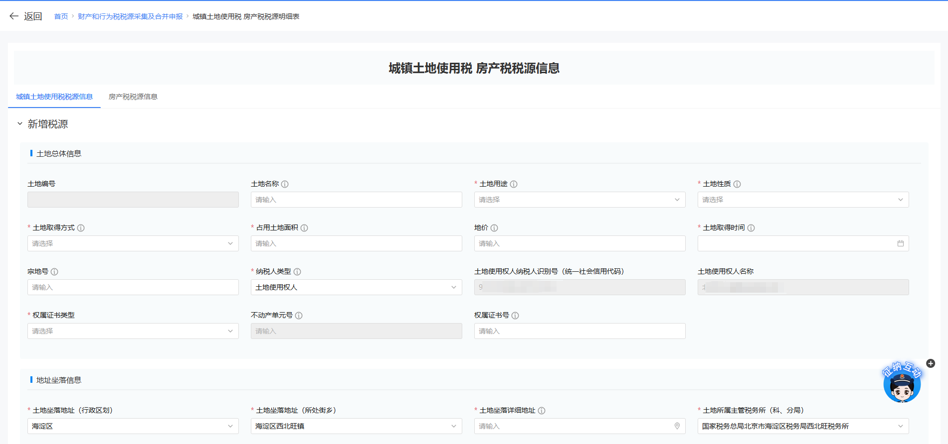
Task: Focus the 宗地号 input field
Action: coord(133,287)
